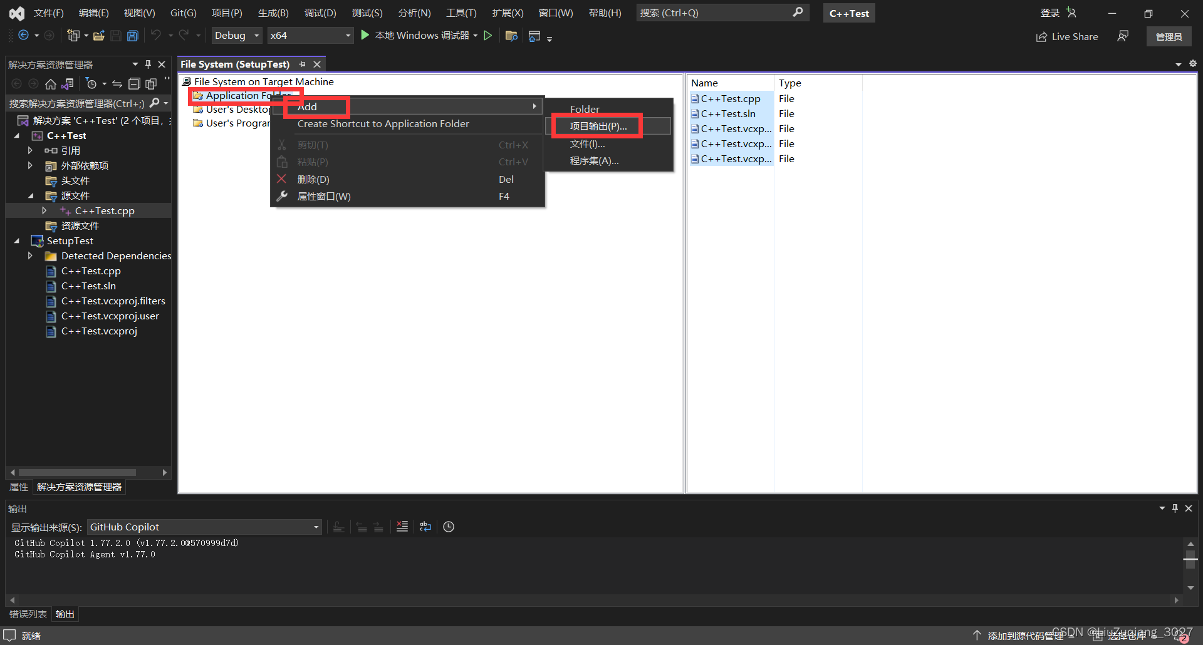The height and width of the screenshot is (645, 1203).
Task: Click the new project toolbar icon
Action: coord(73,36)
